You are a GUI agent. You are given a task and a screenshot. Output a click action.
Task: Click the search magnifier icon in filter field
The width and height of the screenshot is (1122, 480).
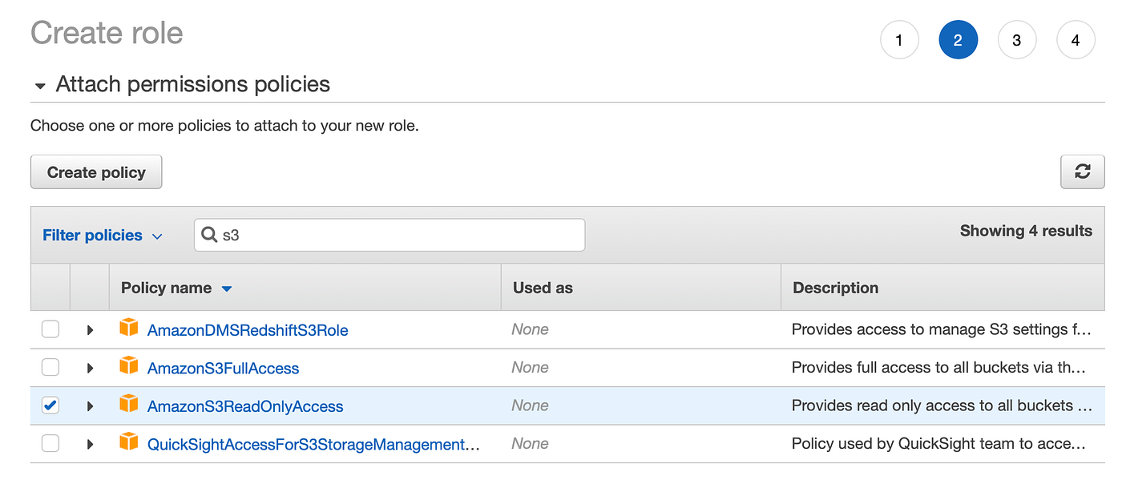pos(209,235)
